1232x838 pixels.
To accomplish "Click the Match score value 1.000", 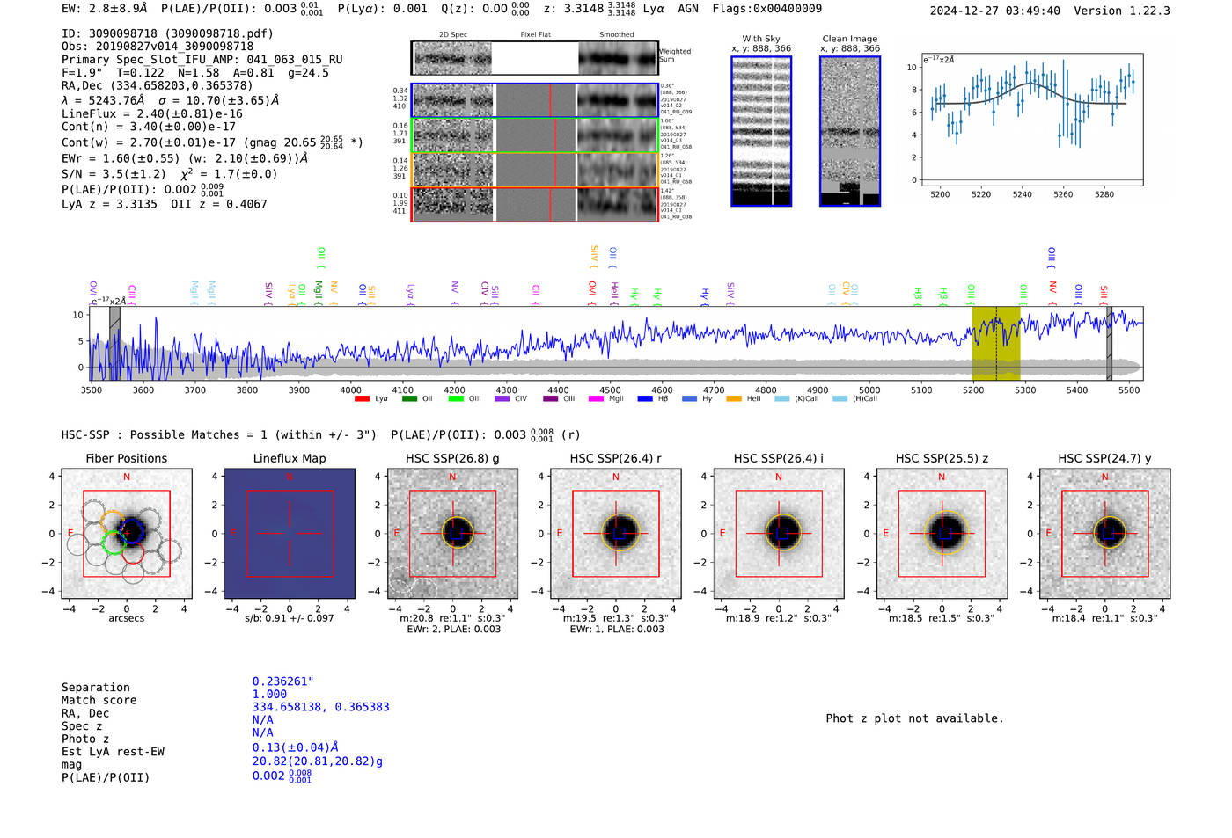I will [x=270, y=694].
